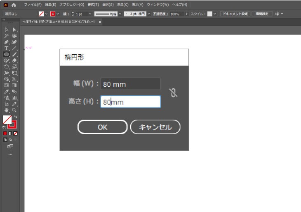Select the Eyedropper tool
The height and width of the screenshot is (212, 301).
[x=6, y=92]
